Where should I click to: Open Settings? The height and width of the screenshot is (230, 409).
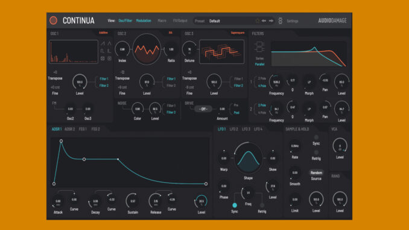(x=293, y=21)
